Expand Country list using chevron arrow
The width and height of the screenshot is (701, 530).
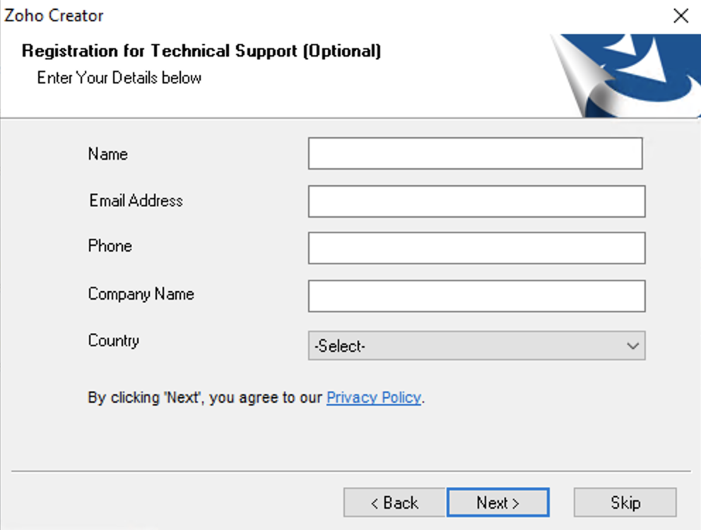[x=632, y=346]
